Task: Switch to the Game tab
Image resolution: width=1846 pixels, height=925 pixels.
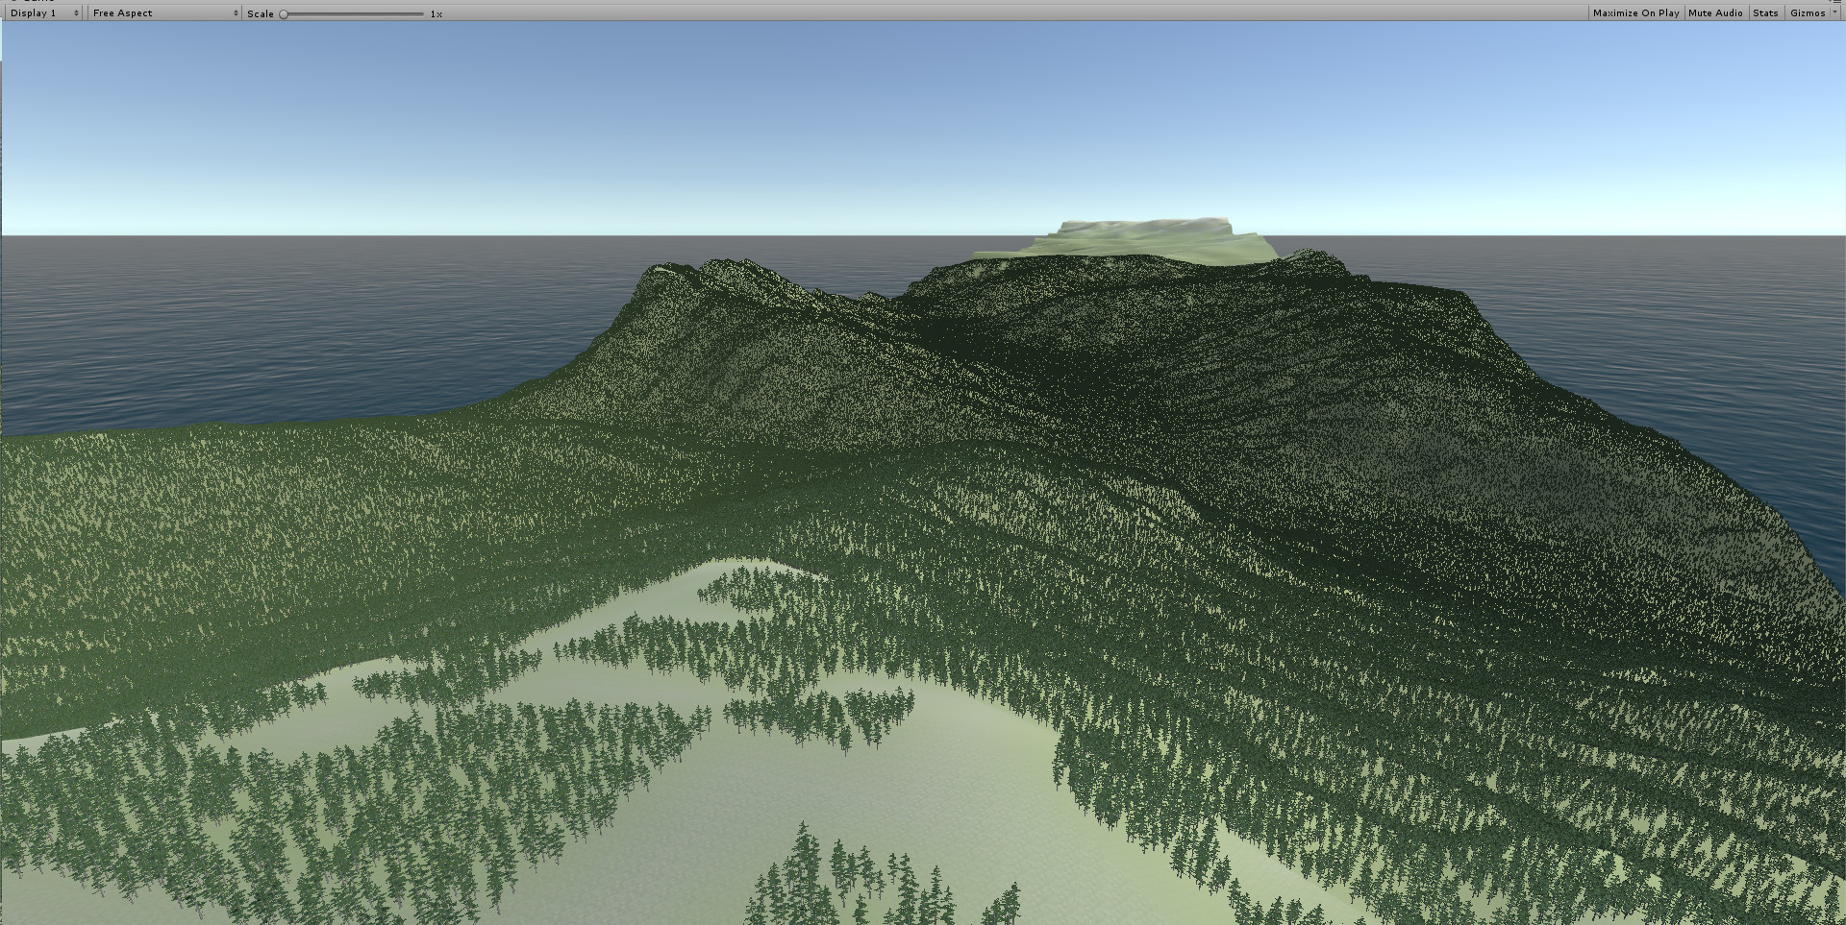Action: (x=34, y=2)
